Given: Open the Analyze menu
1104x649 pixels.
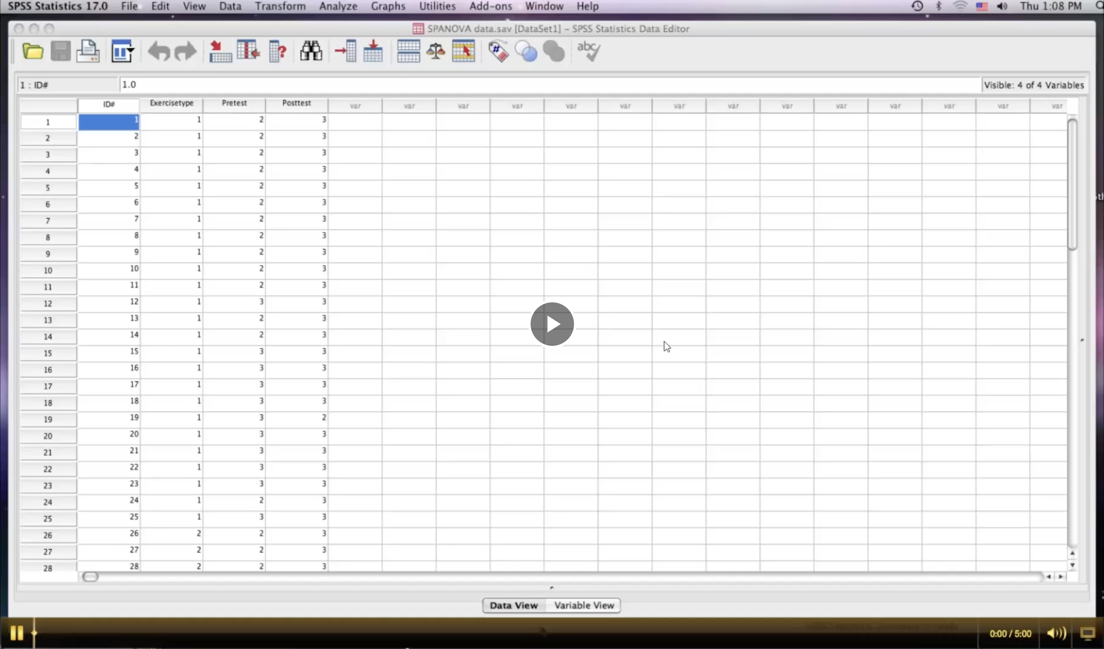Looking at the screenshot, I should click(x=338, y=6).
